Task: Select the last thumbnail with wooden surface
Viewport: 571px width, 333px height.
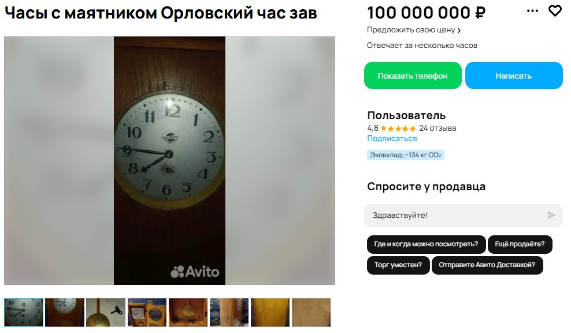Action: pos(311,312)
